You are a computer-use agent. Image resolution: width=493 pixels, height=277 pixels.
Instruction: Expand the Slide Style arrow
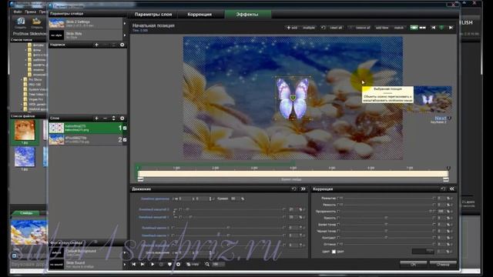[125, 35]
